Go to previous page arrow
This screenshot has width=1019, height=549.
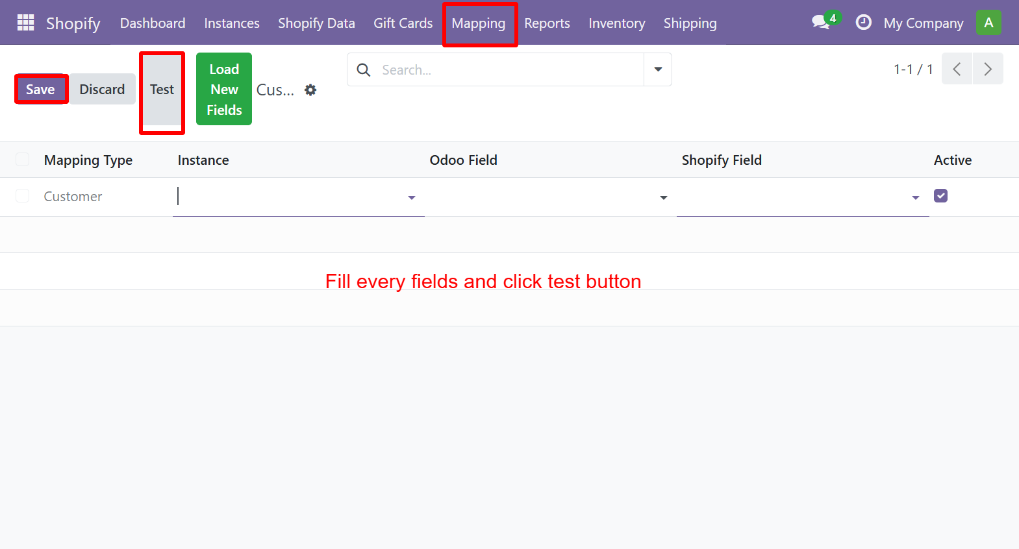coord(957,69)
